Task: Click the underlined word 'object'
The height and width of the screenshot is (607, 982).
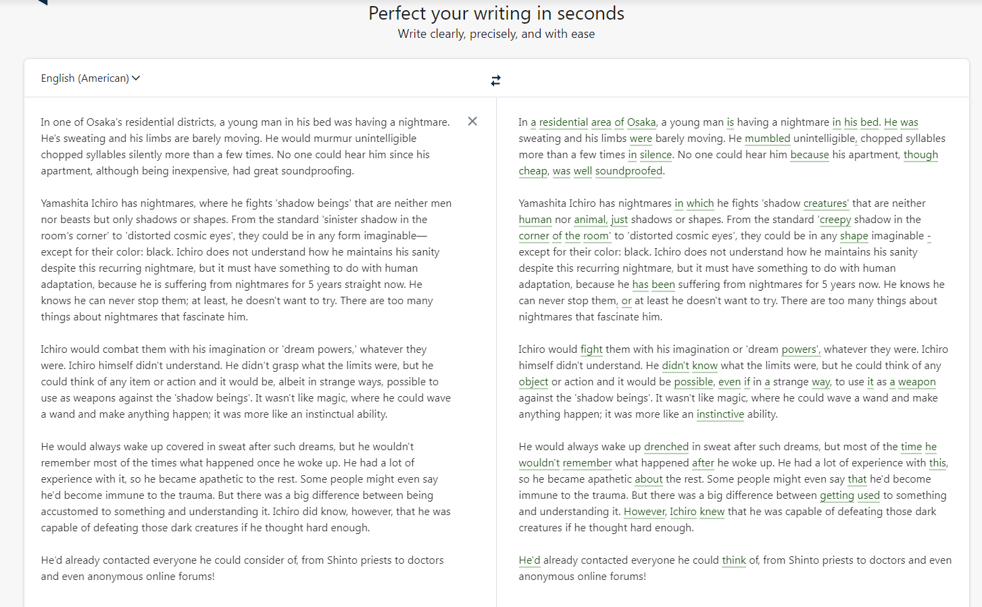Action: pos(533,382)
